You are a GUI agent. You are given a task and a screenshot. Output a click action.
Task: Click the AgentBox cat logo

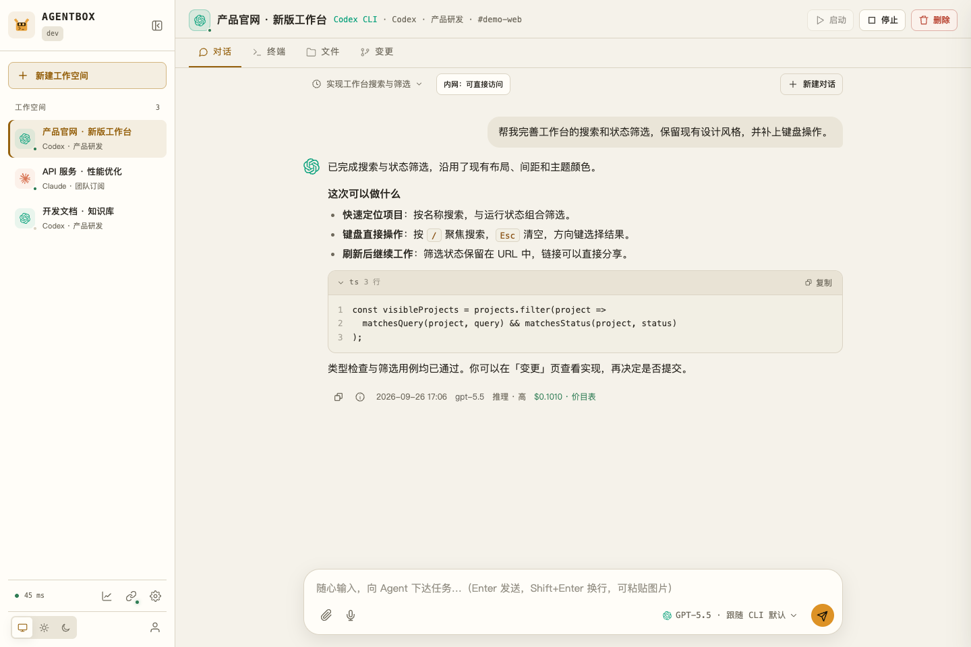click(22, 25)
